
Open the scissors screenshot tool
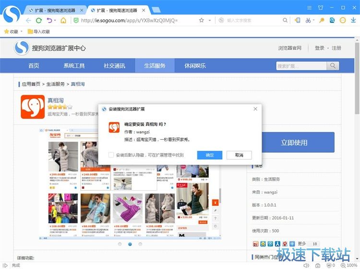click(308, 20)
